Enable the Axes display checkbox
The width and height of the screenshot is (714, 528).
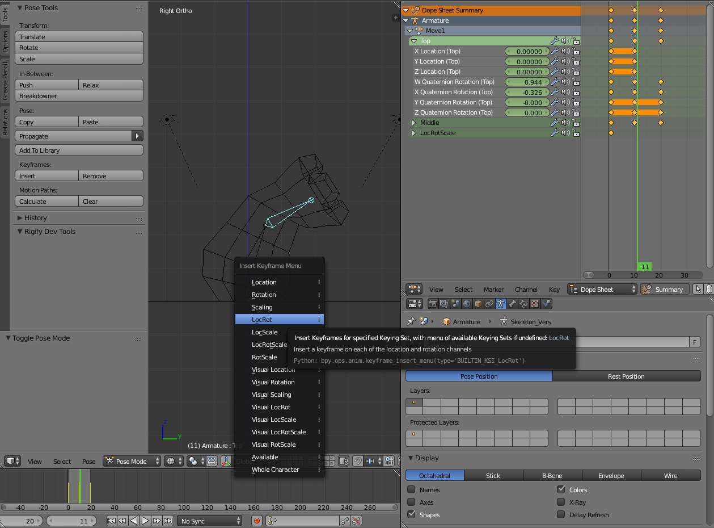(411, 502)
